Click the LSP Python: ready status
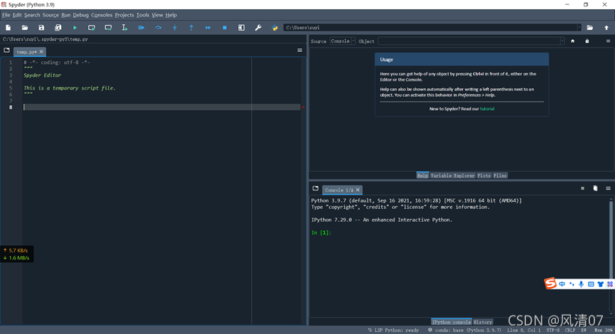 point(393,330)
